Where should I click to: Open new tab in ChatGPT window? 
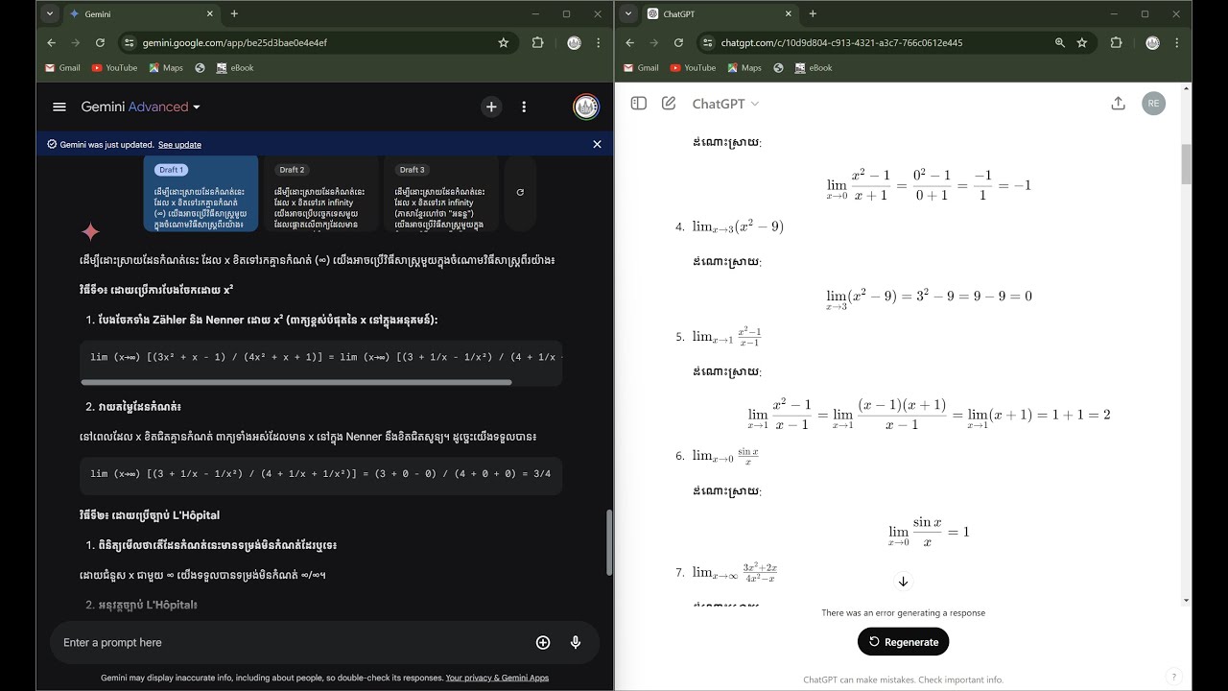813,13
